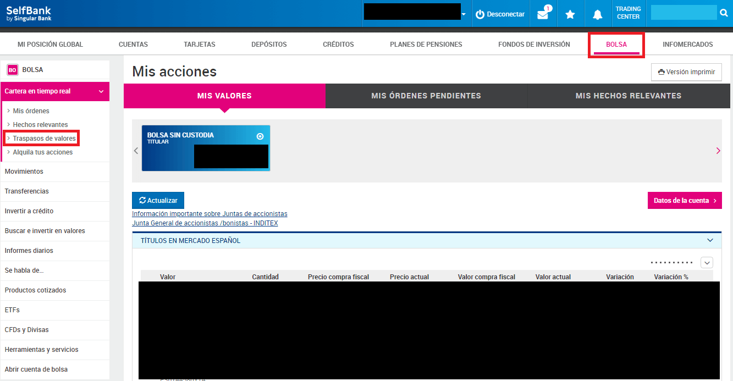Open the table column options dropdown
Image resolution: width=733 pixels, height=381 pixels.
(x=707, y=263)
